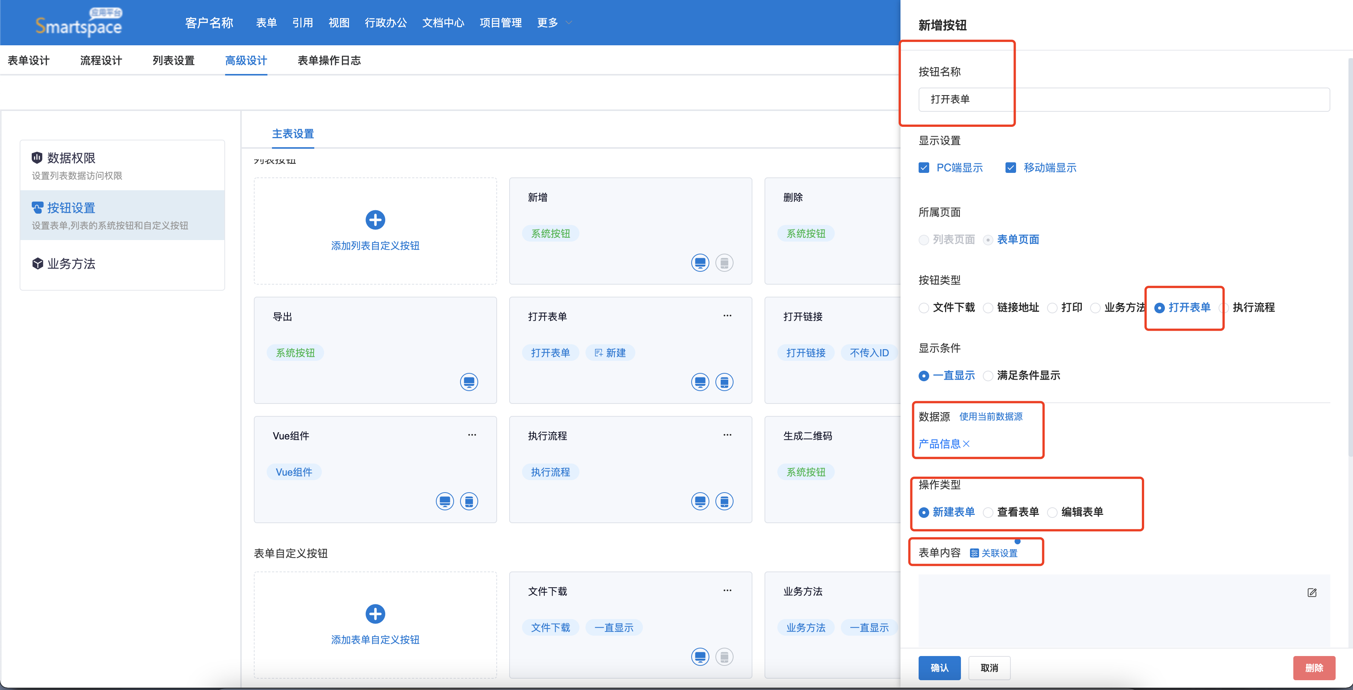1353x690 pixels.
Task: Select 满足条件显示 radio option
Action: [988, 376]
